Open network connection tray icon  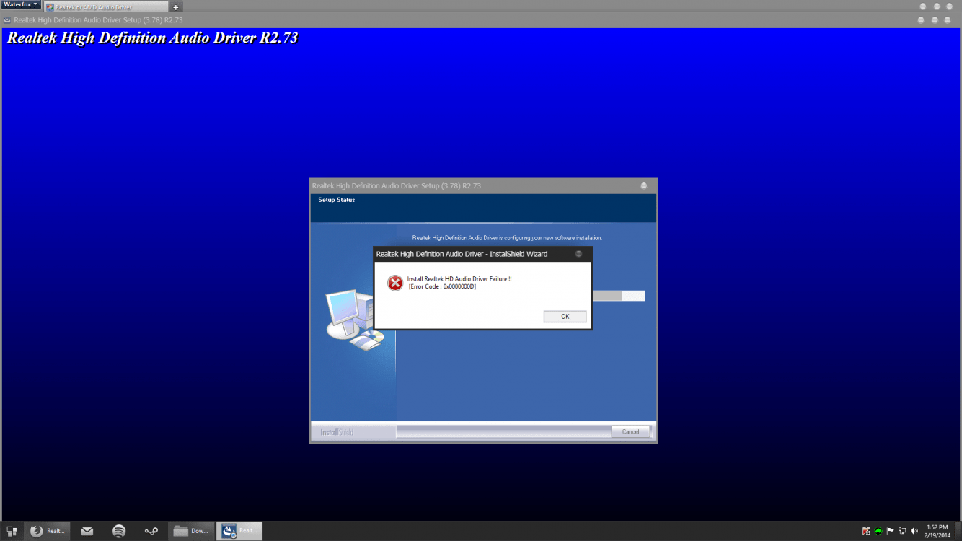tap(902, 531)
